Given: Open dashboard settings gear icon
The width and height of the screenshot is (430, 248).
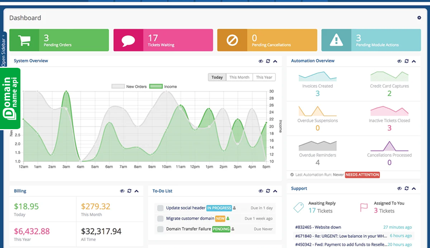Looking at the screenshot, I should (419, 18).
